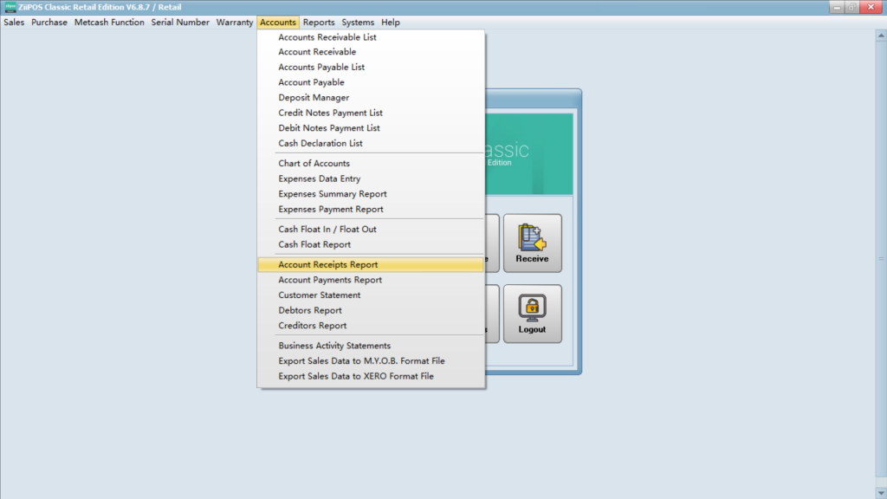Open the Help menu
This screenshot has height=499, width=887.
391,22
